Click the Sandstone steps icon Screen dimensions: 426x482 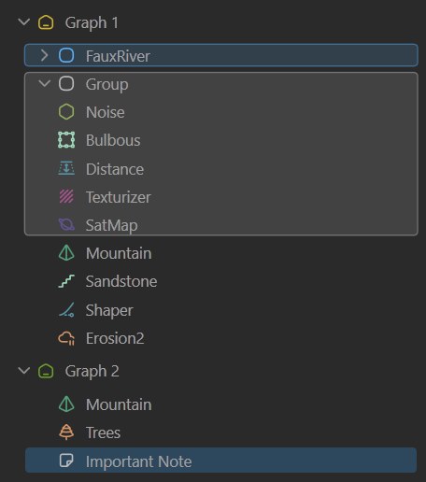[x=66, y=281]
